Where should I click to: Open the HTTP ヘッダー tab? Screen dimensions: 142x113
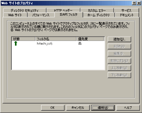tap(63, 10)
